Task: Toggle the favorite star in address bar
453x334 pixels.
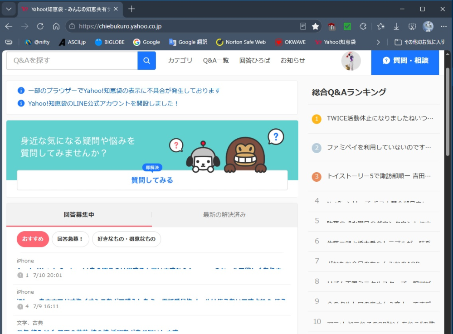Action: tap(315, 26)
